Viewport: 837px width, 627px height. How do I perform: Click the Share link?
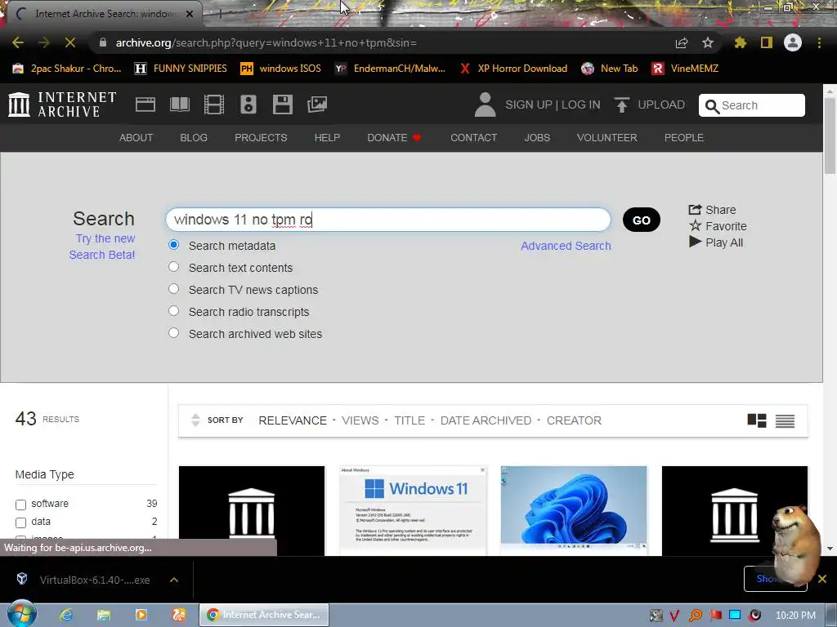click(x=712, y=210)
